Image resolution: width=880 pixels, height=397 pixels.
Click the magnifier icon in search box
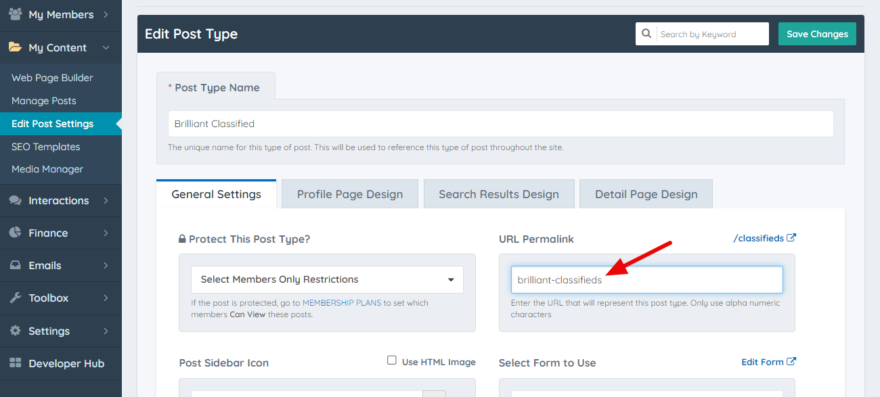646,34
